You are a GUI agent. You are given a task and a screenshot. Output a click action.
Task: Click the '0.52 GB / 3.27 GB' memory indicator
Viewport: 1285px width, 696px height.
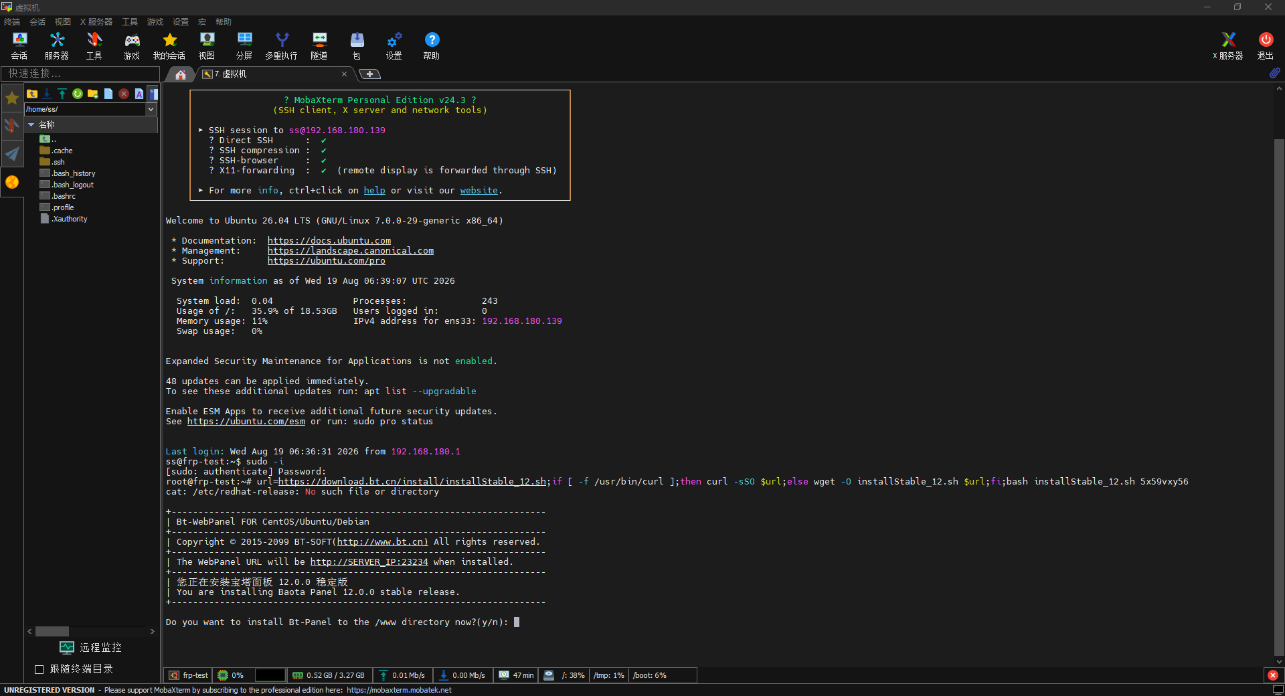[x=329, y=675]
